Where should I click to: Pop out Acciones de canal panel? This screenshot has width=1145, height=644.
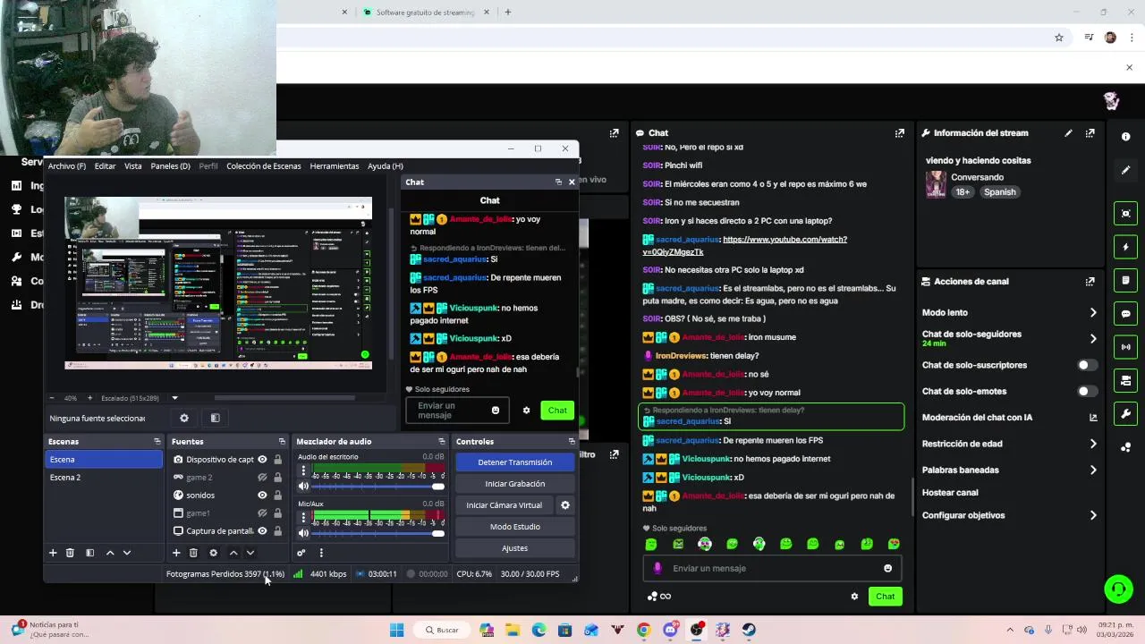click(x=1090, y=281)
